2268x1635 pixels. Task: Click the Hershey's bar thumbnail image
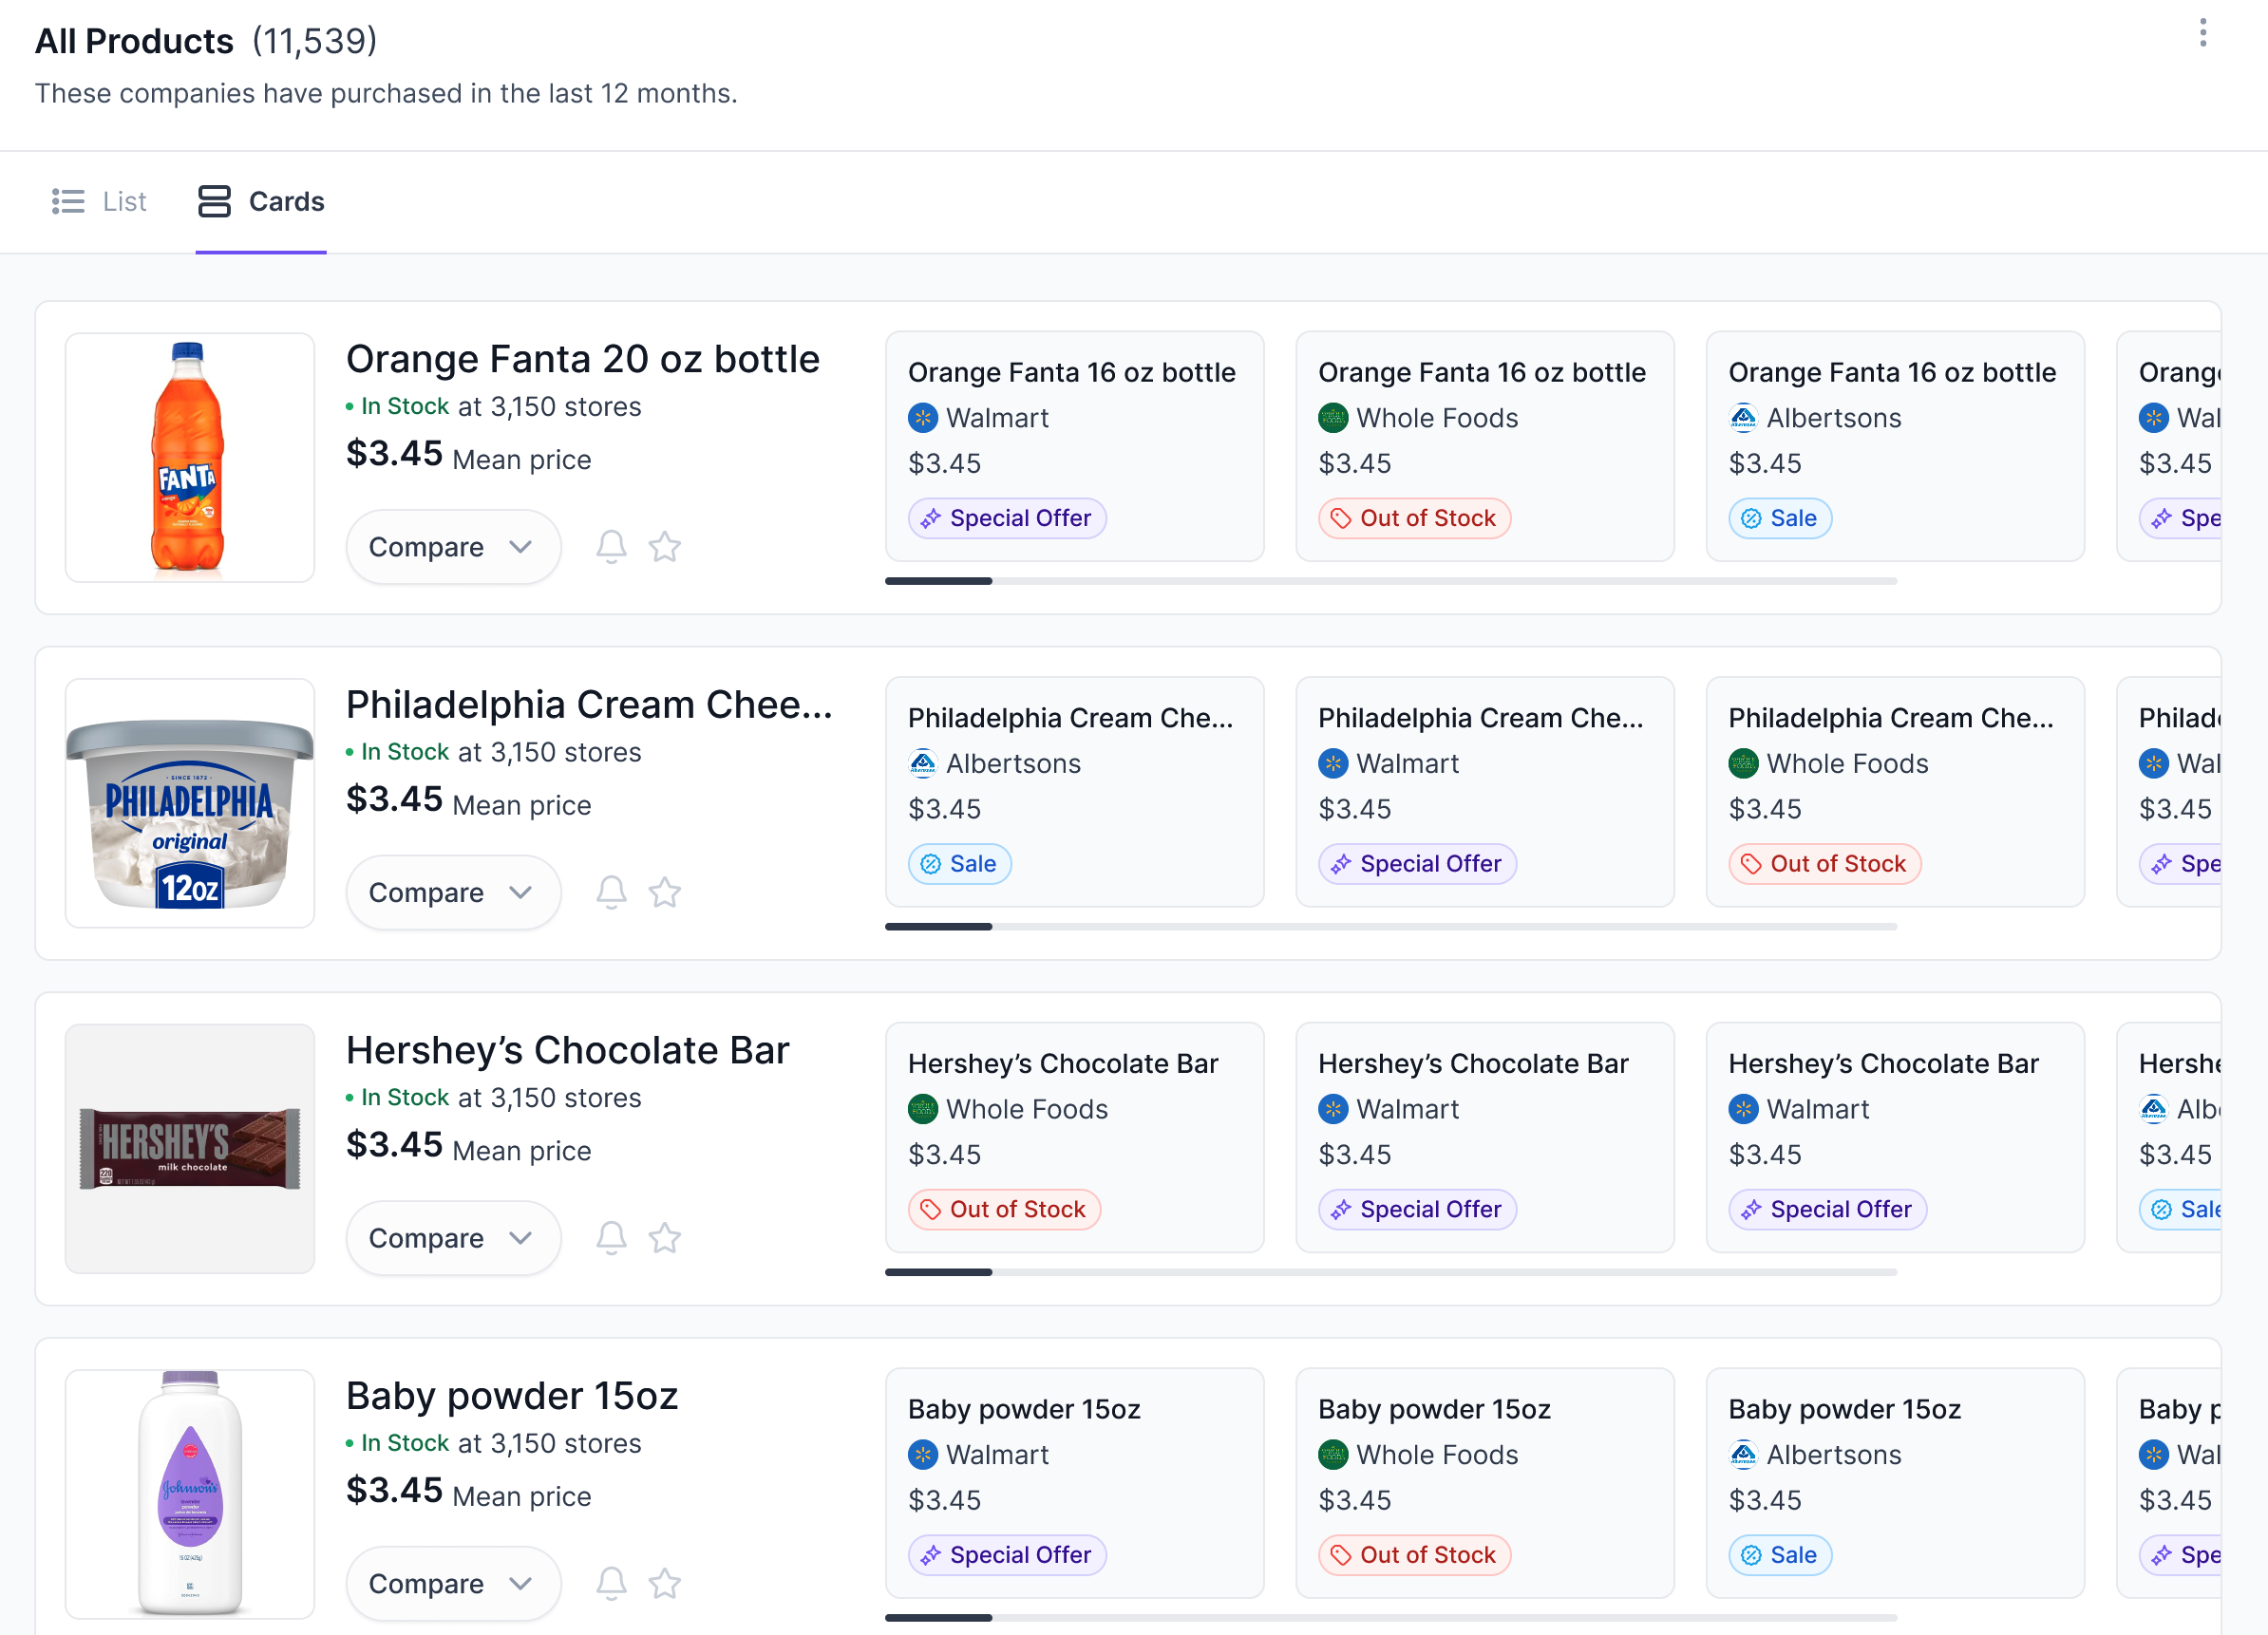190,1148
